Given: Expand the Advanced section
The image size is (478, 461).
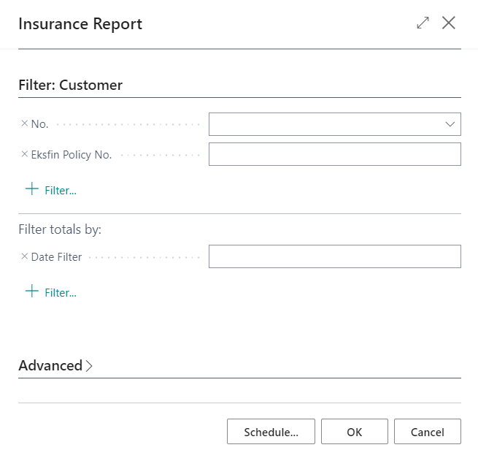Looking at the screenshot, I should 50,365.
